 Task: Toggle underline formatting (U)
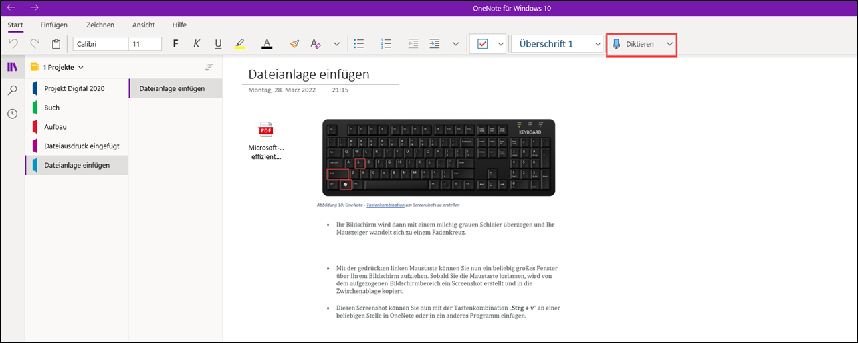[218, 43]
